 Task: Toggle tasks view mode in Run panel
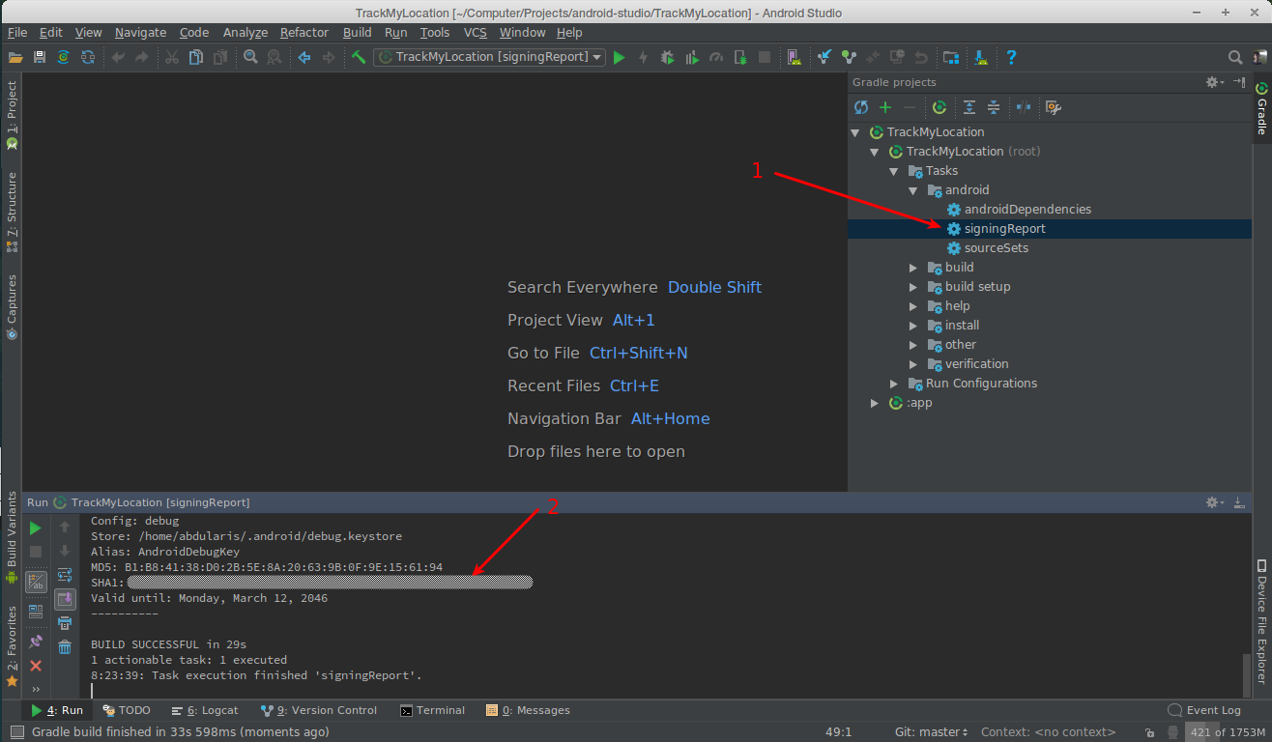pos(36,582)
